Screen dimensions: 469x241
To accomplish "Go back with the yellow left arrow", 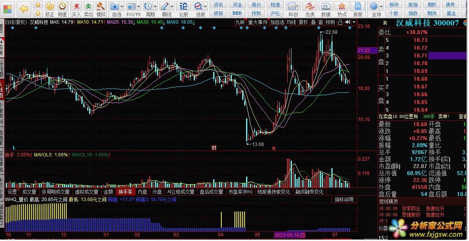I will tap(24, 9).
